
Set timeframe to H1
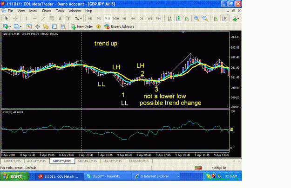[124, 19]
